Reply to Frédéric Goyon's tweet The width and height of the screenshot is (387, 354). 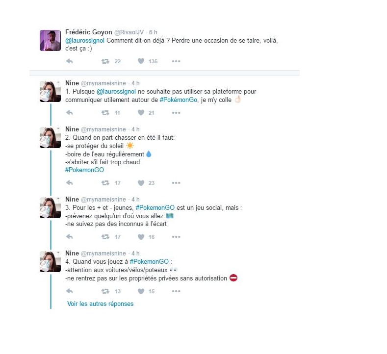(69, 61)
